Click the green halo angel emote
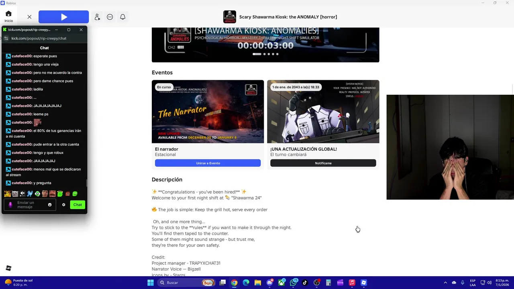The height and width of the screenshot is (289, 514). (60, 194)
